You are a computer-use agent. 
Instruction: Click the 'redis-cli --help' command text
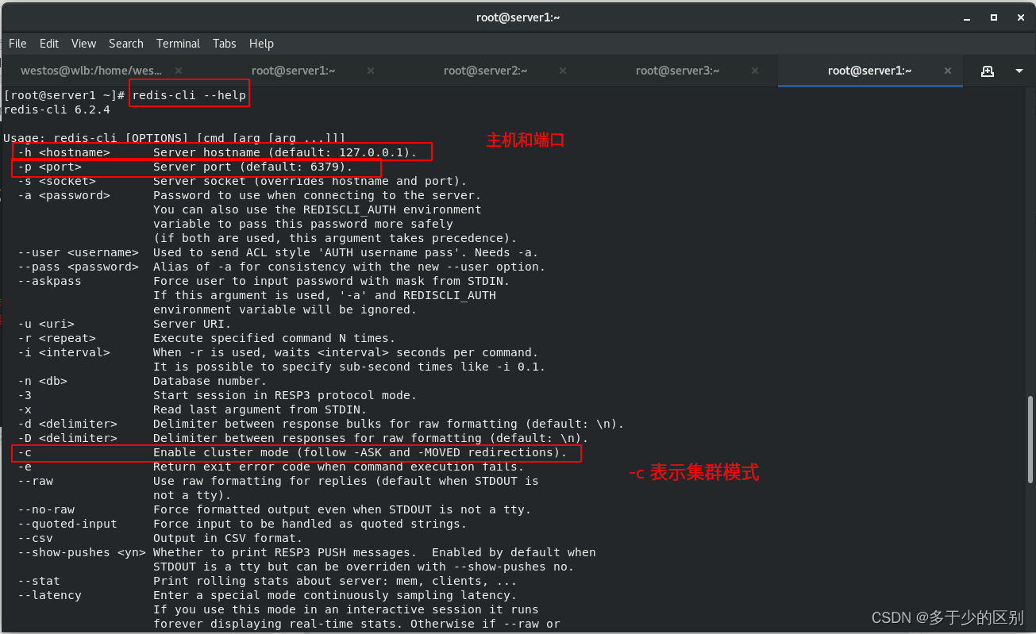click(189, 95)
